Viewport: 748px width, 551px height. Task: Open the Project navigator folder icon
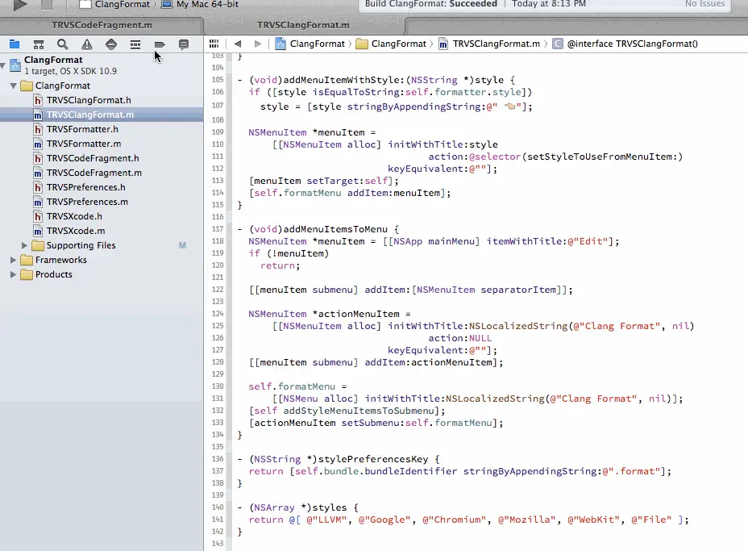(15, 44)
